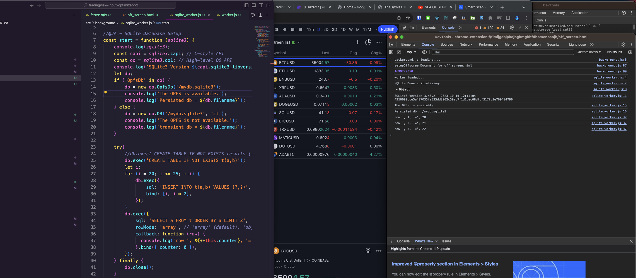The image size is (636, 278).
Task: Expand the Object console entry
Action: click(396, 89)
